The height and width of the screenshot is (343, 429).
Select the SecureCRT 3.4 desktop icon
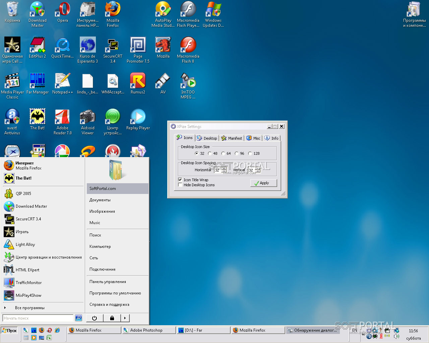(x=113, y=50)
